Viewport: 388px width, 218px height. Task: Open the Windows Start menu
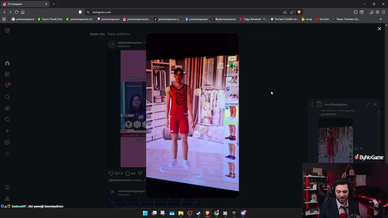[x=145, y=213]
